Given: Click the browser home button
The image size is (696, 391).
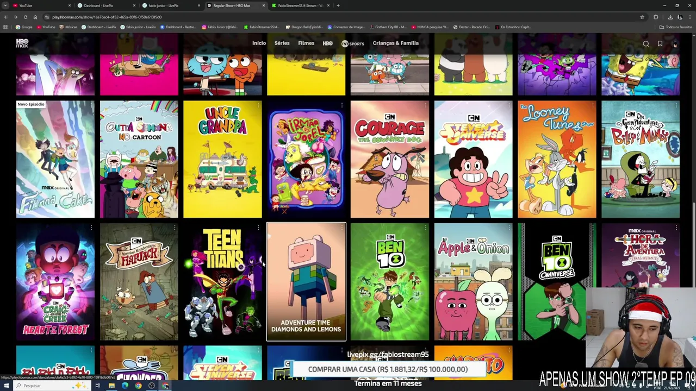Looking at the screenshot, I should coord(35,17).
